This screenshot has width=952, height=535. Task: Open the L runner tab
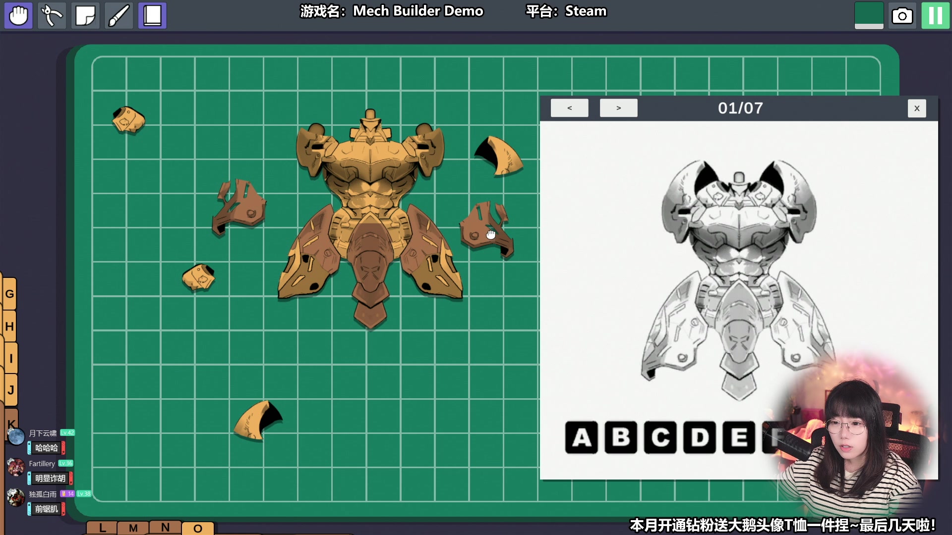tap(102, 528)
